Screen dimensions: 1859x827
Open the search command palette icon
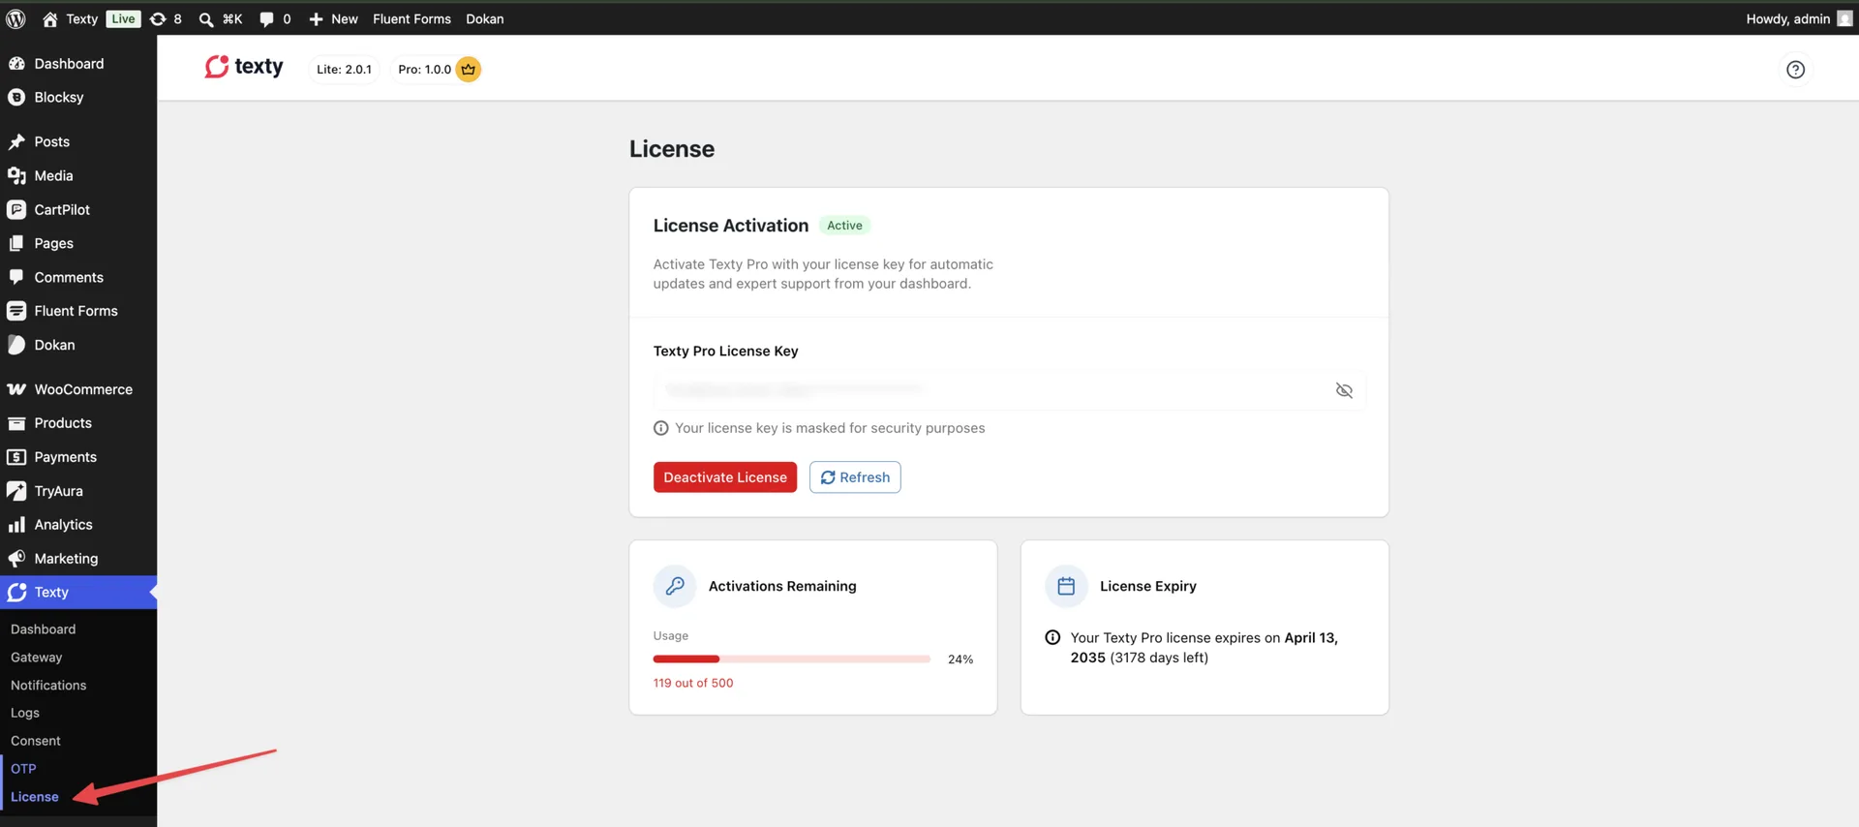pyautogui.click(x=206, y=18)
